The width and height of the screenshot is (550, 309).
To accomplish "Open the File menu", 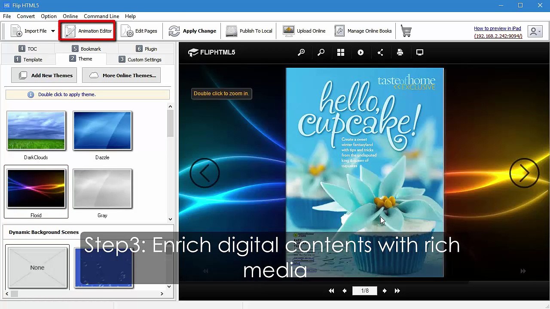I will pyautogui.click(x=7, y=16).
